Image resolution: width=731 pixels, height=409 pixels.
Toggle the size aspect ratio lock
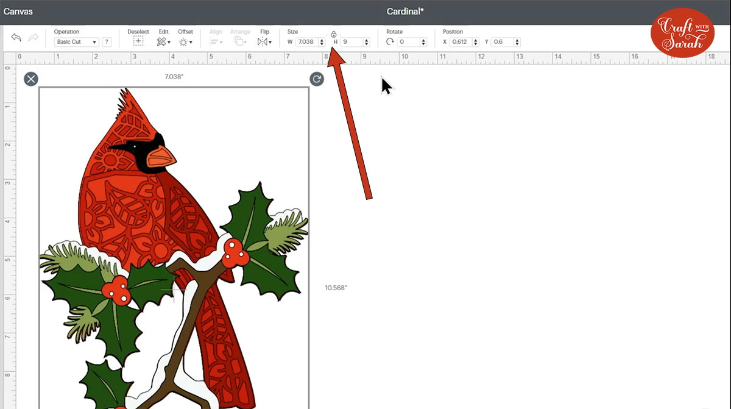click(333, 34)
